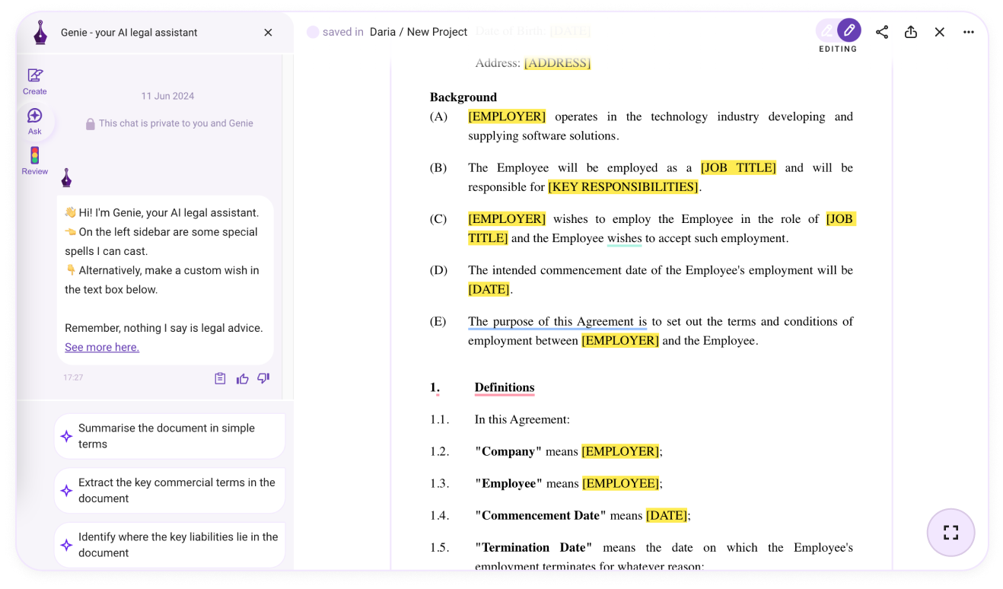This screenshot has width=1003, height=589.
Task: Copy Genie's message with clipboard icon
Action: 220,378
